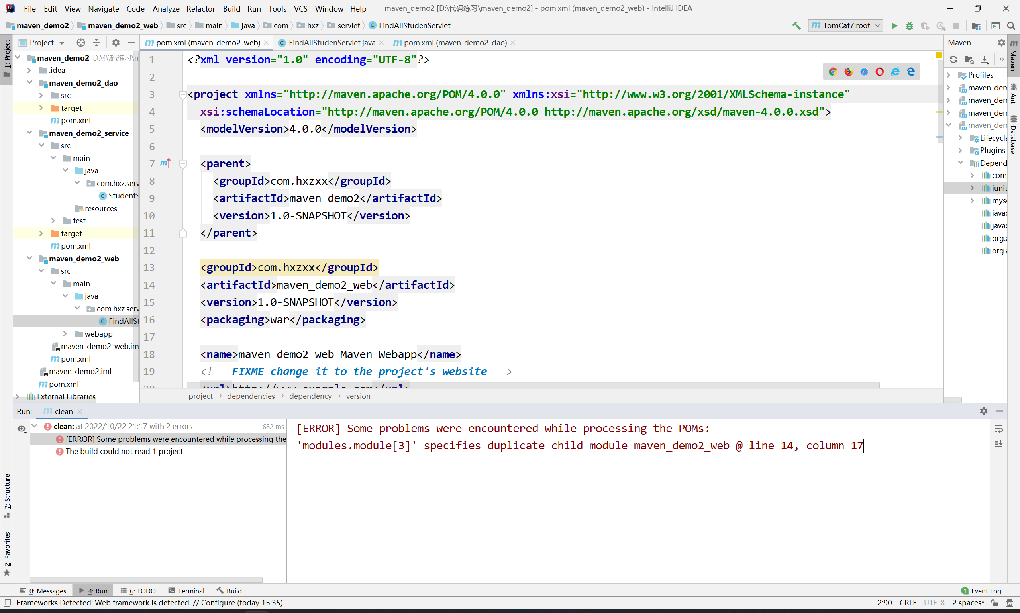Image resolution: width=1020 pixels, height=613 pixels.
Task: Open in Safari browser icon
Action: point(864,72)
